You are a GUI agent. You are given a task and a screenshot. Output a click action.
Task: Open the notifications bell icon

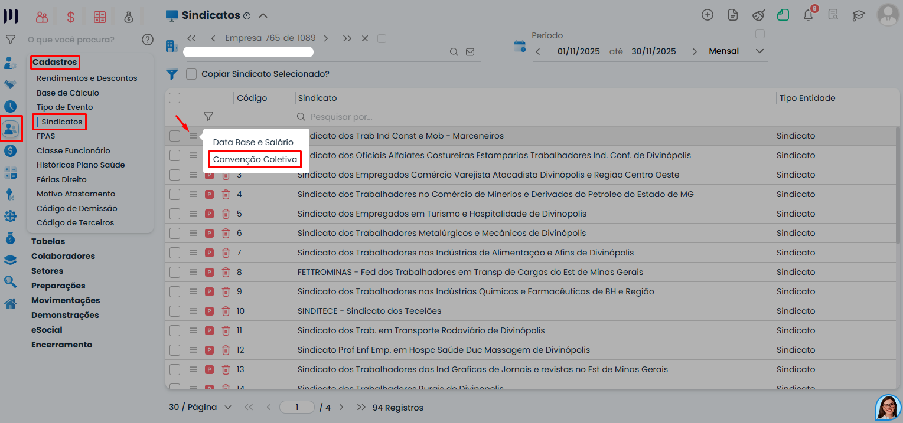click(x=809, y=15)
